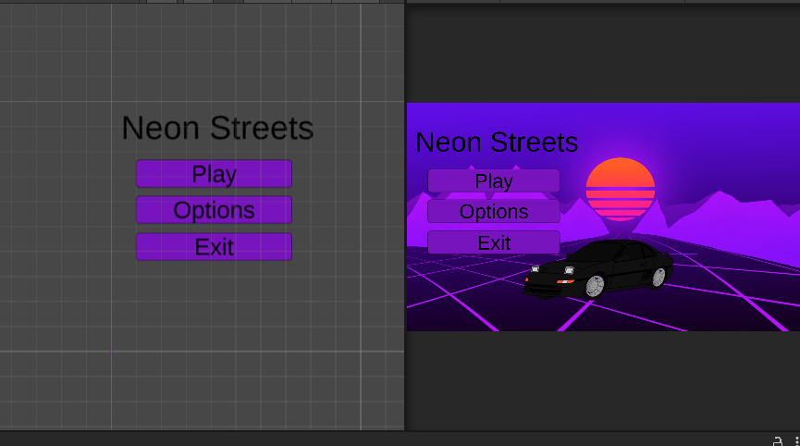Click the car's front wheel
The width and height of the screenshot is (800, 446).
point(594,286)
